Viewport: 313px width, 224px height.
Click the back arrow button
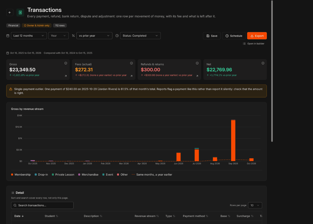point(10,12)
